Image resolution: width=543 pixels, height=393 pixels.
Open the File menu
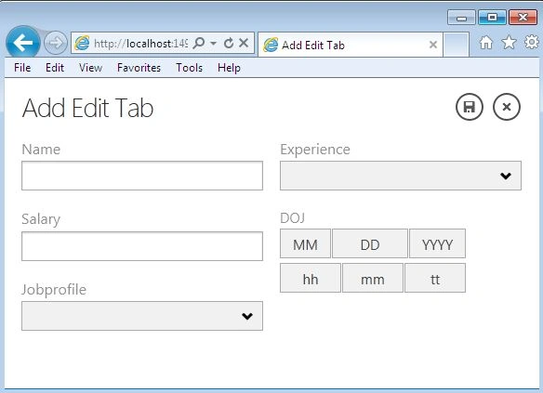(x=22, y=68)
